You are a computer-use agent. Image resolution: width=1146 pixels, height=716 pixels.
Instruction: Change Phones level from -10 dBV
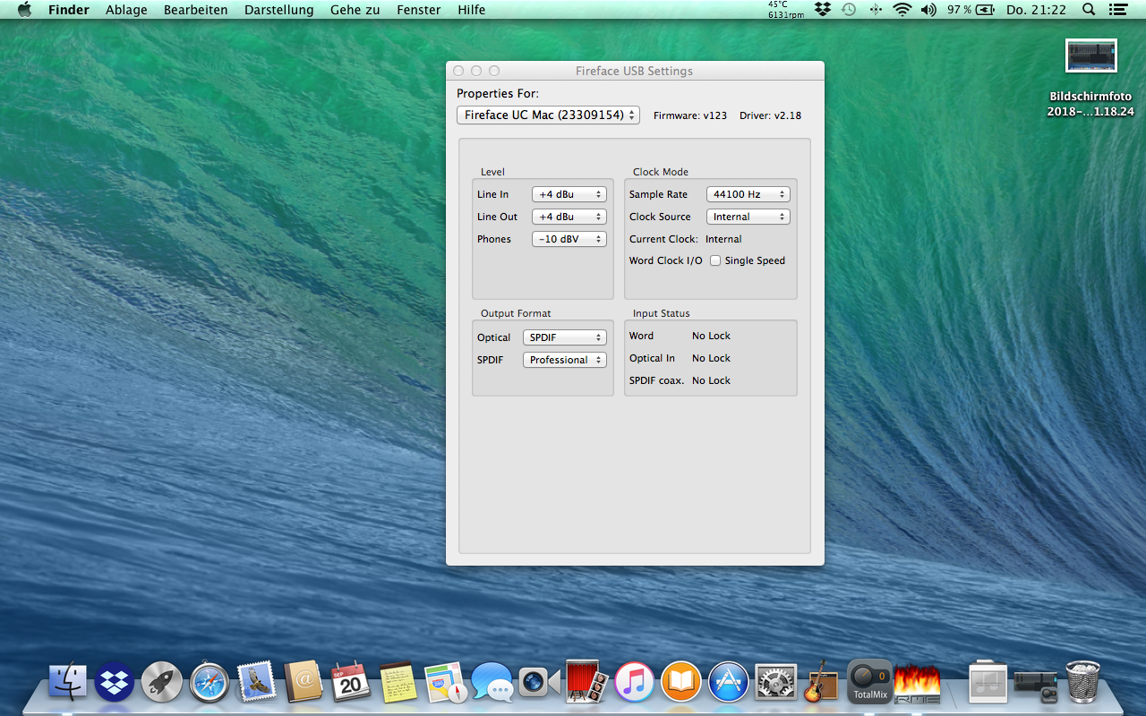(x=569, y=239)
